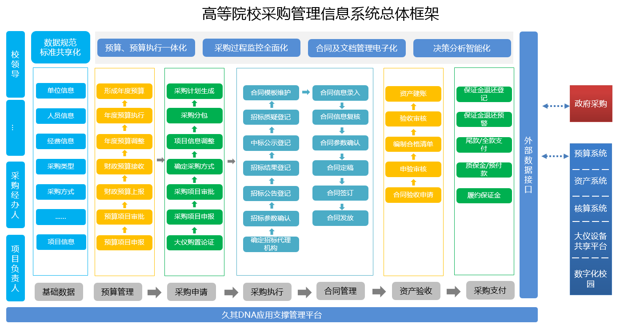Click the gray arrow between 采购执行 and 合同管理
This screenshot has width=620, height=328.
tap(304, 292)
